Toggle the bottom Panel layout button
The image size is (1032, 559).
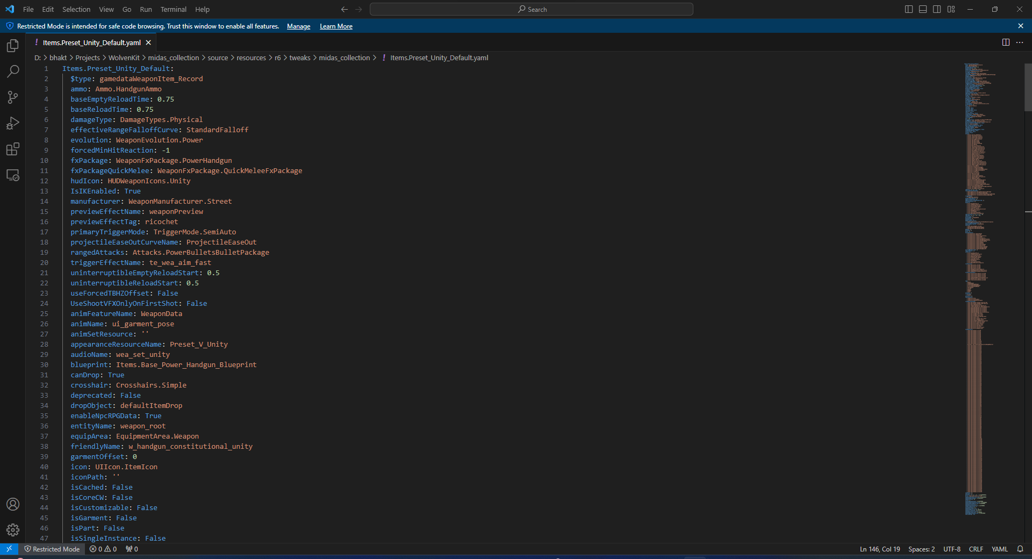(923, 9)
